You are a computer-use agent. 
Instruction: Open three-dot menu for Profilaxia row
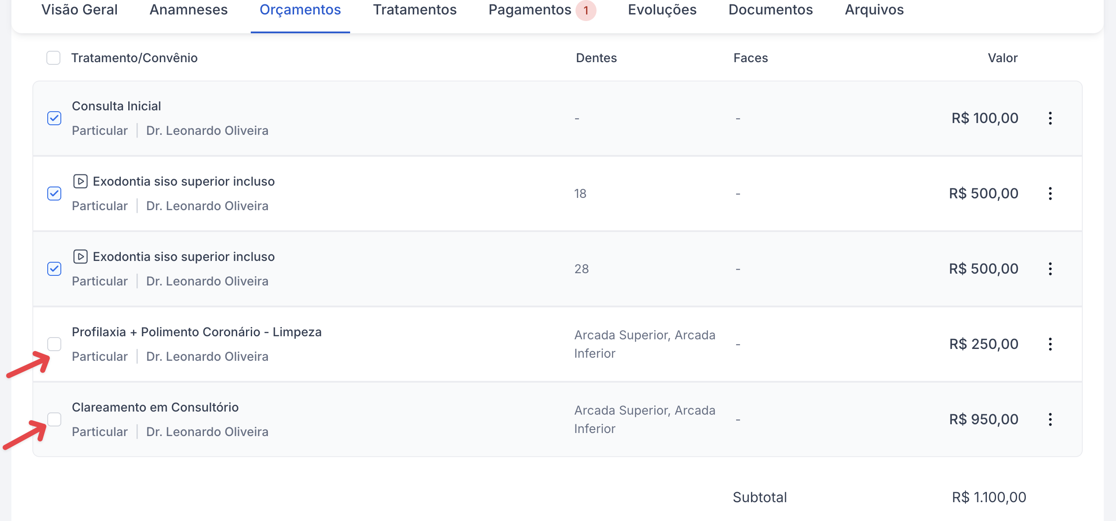[x=1050, y=344]
